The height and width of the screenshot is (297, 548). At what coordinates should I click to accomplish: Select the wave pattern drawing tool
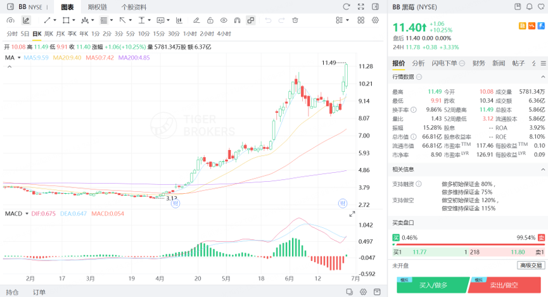click(x=85, y=20)
